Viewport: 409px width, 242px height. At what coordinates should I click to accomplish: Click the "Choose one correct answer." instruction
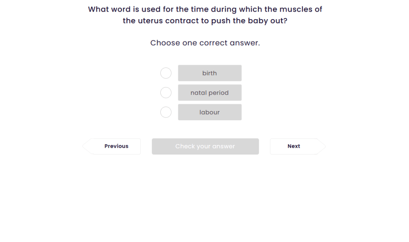pos(205,43)
